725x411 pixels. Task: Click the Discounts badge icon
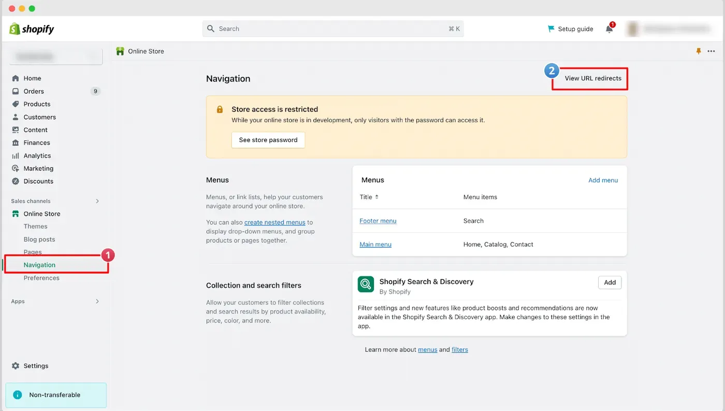point(16,181)
